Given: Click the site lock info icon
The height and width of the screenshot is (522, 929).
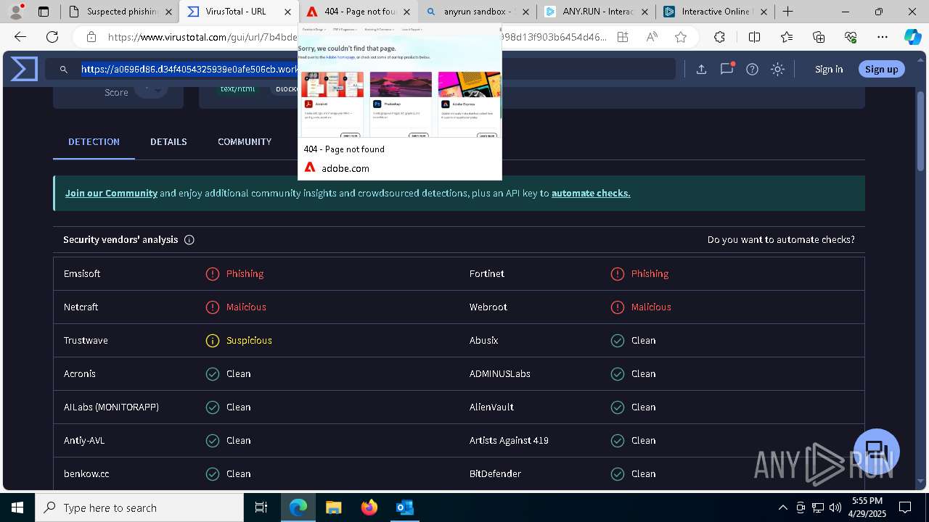Looking at the screenshot, I should (91, 37).
